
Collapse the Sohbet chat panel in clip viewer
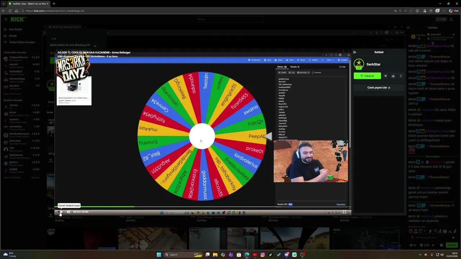(354, 52)
